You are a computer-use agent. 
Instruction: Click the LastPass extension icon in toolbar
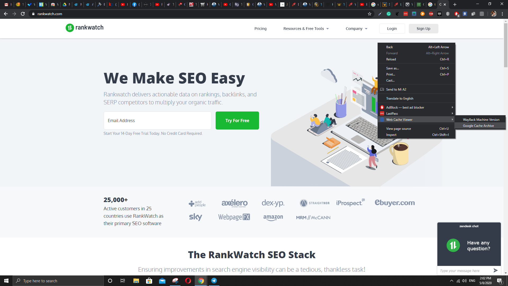point(406,14)
